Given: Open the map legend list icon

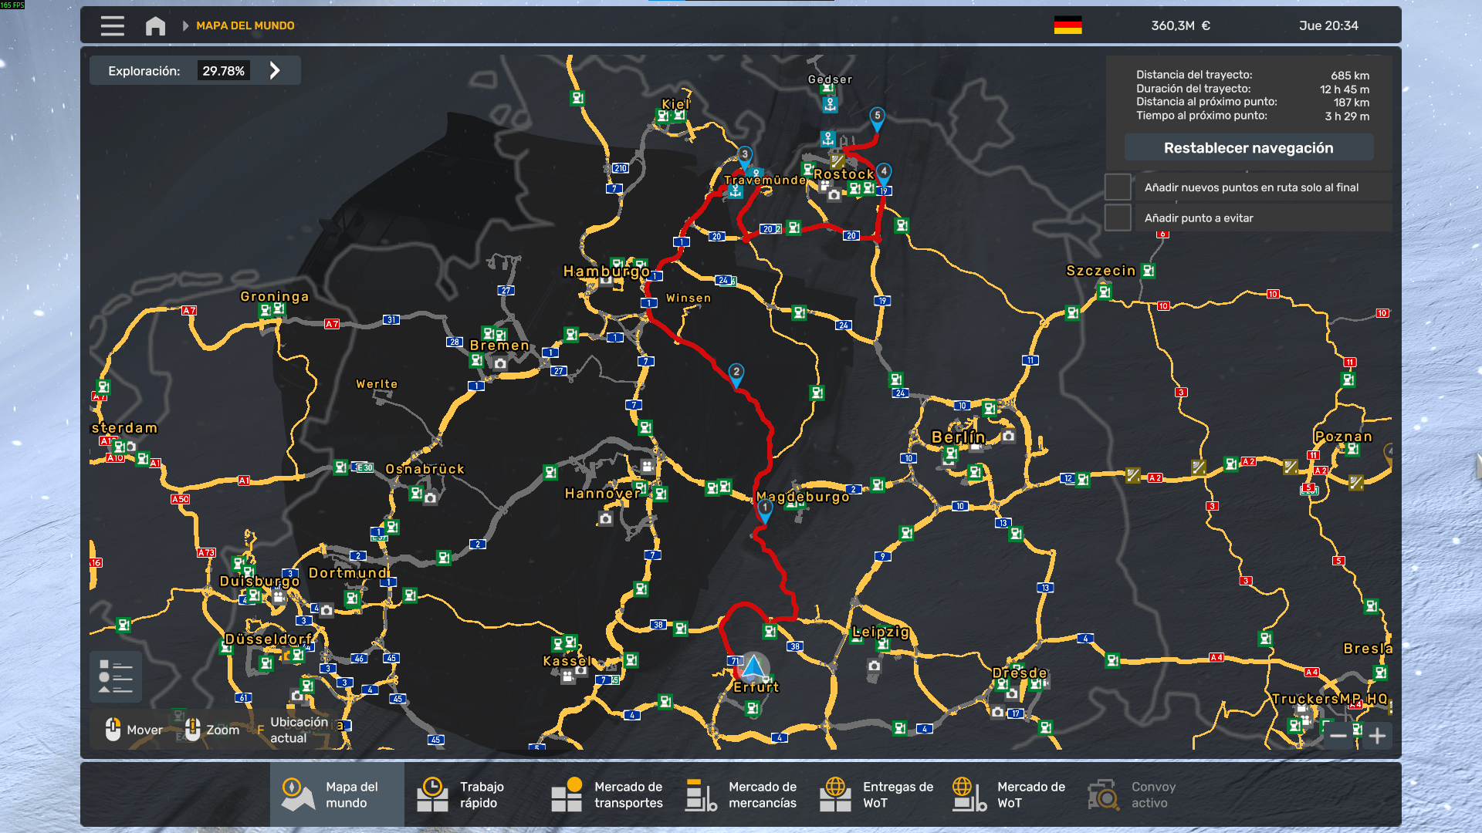Looking at the screenshot, I should point(116,676).
